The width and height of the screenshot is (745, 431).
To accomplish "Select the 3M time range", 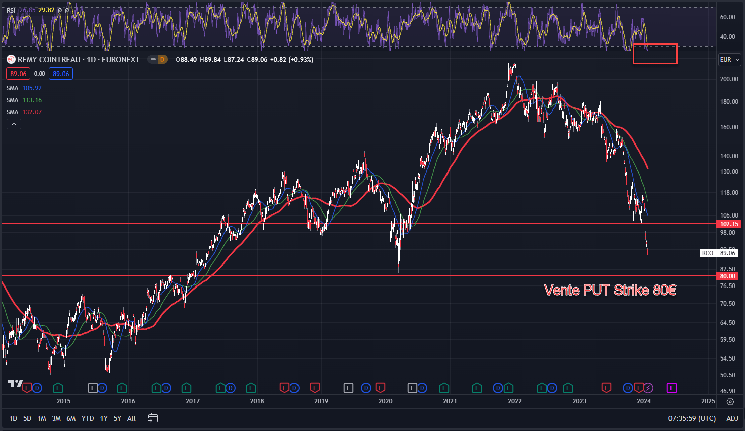I will 56,418.
